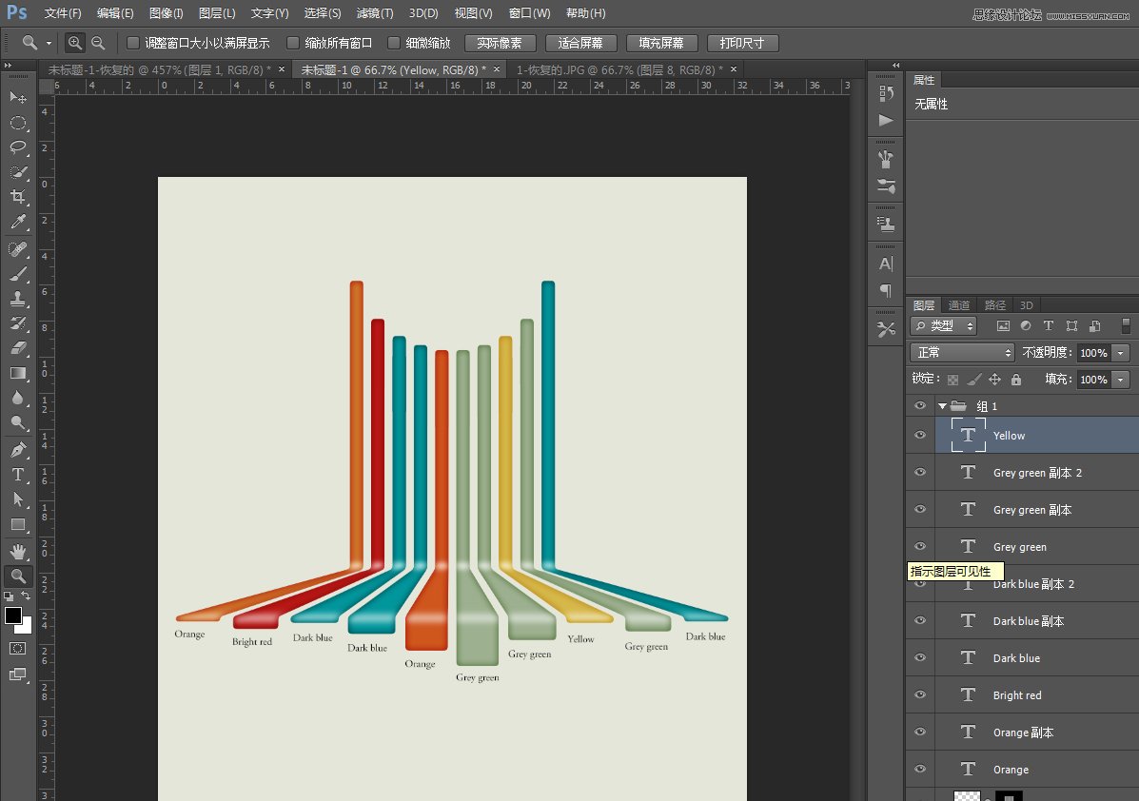Click the 实际像素 button

[x=499, y=43]
